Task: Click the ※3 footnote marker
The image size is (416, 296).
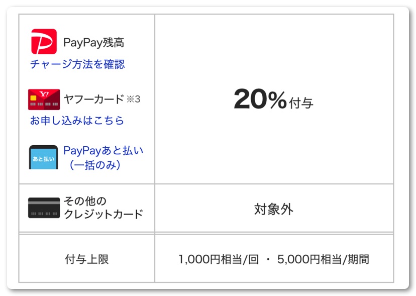Action: (x=133, y=99)
